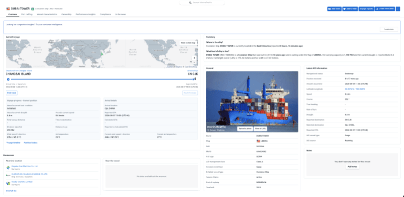Open the Ownership tab
This screenshot has height=197, width=404.
[66, 14]
